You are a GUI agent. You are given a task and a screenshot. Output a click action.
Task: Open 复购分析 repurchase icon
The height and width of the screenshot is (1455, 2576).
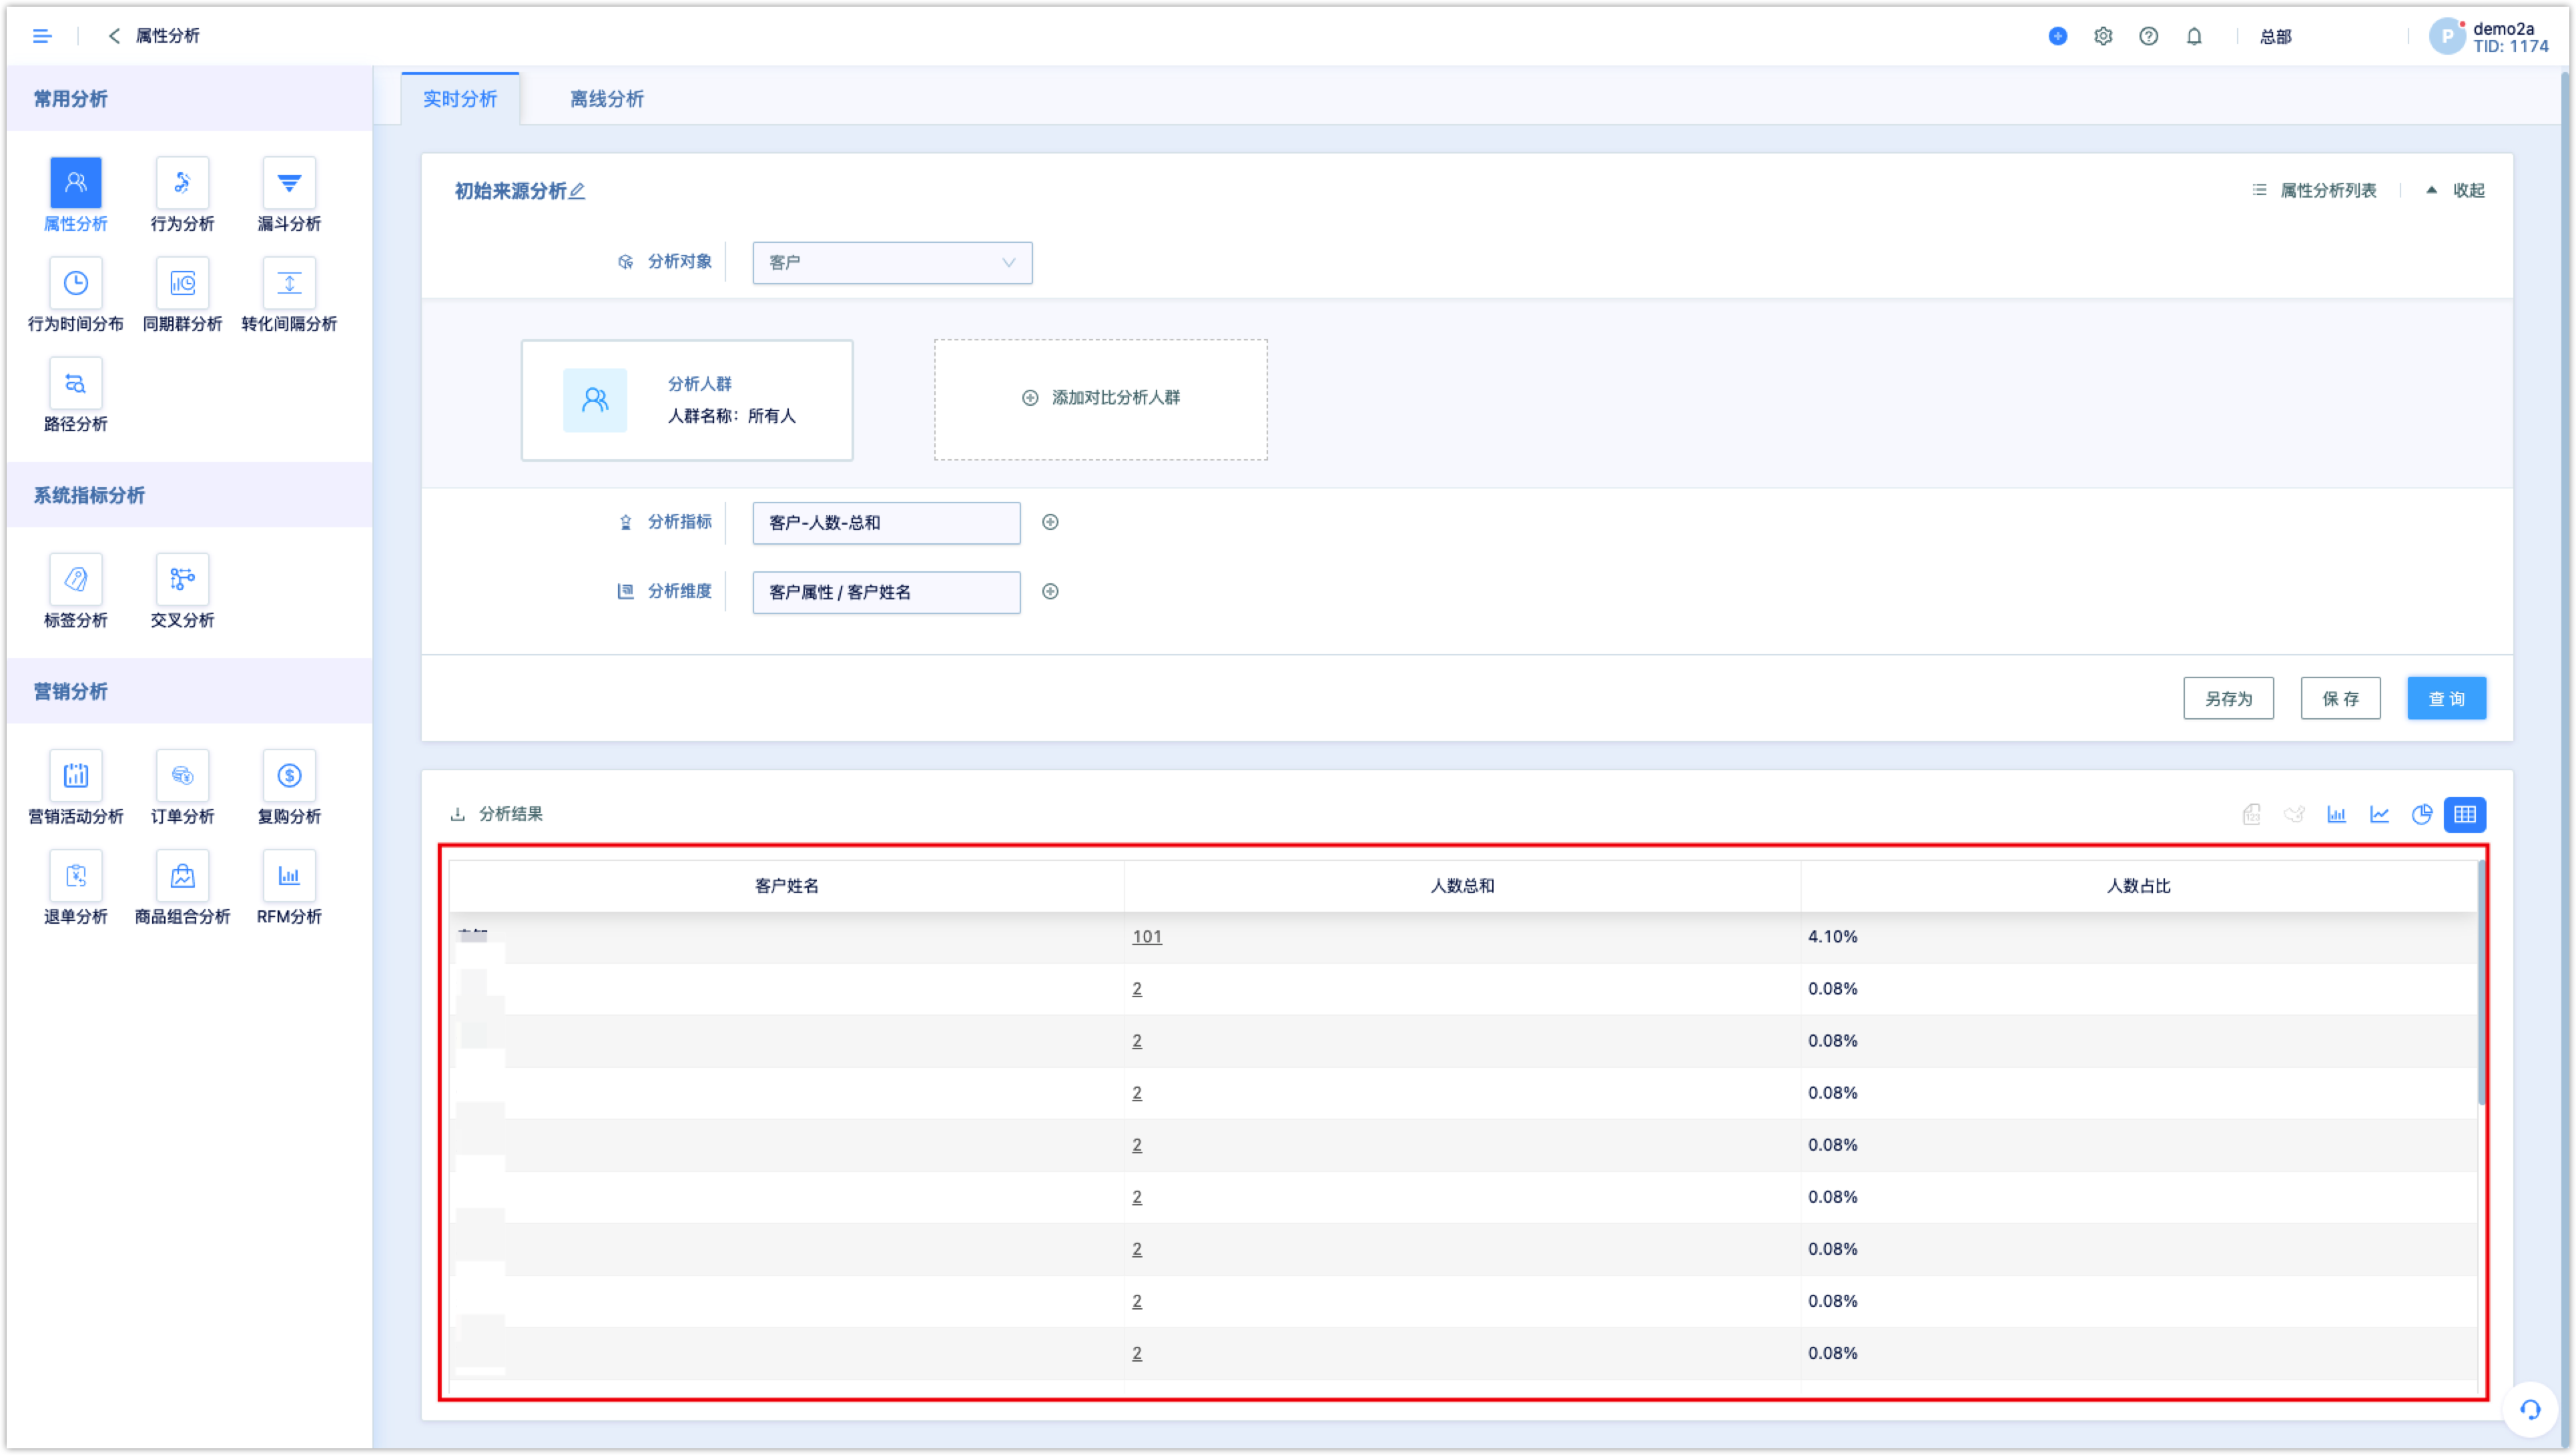[289, 775]
